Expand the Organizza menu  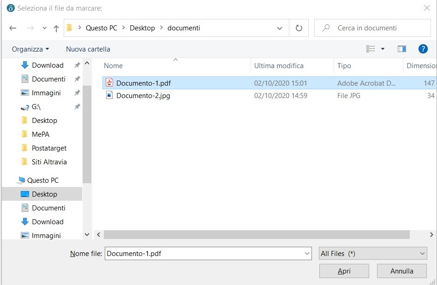coord(30,49)
